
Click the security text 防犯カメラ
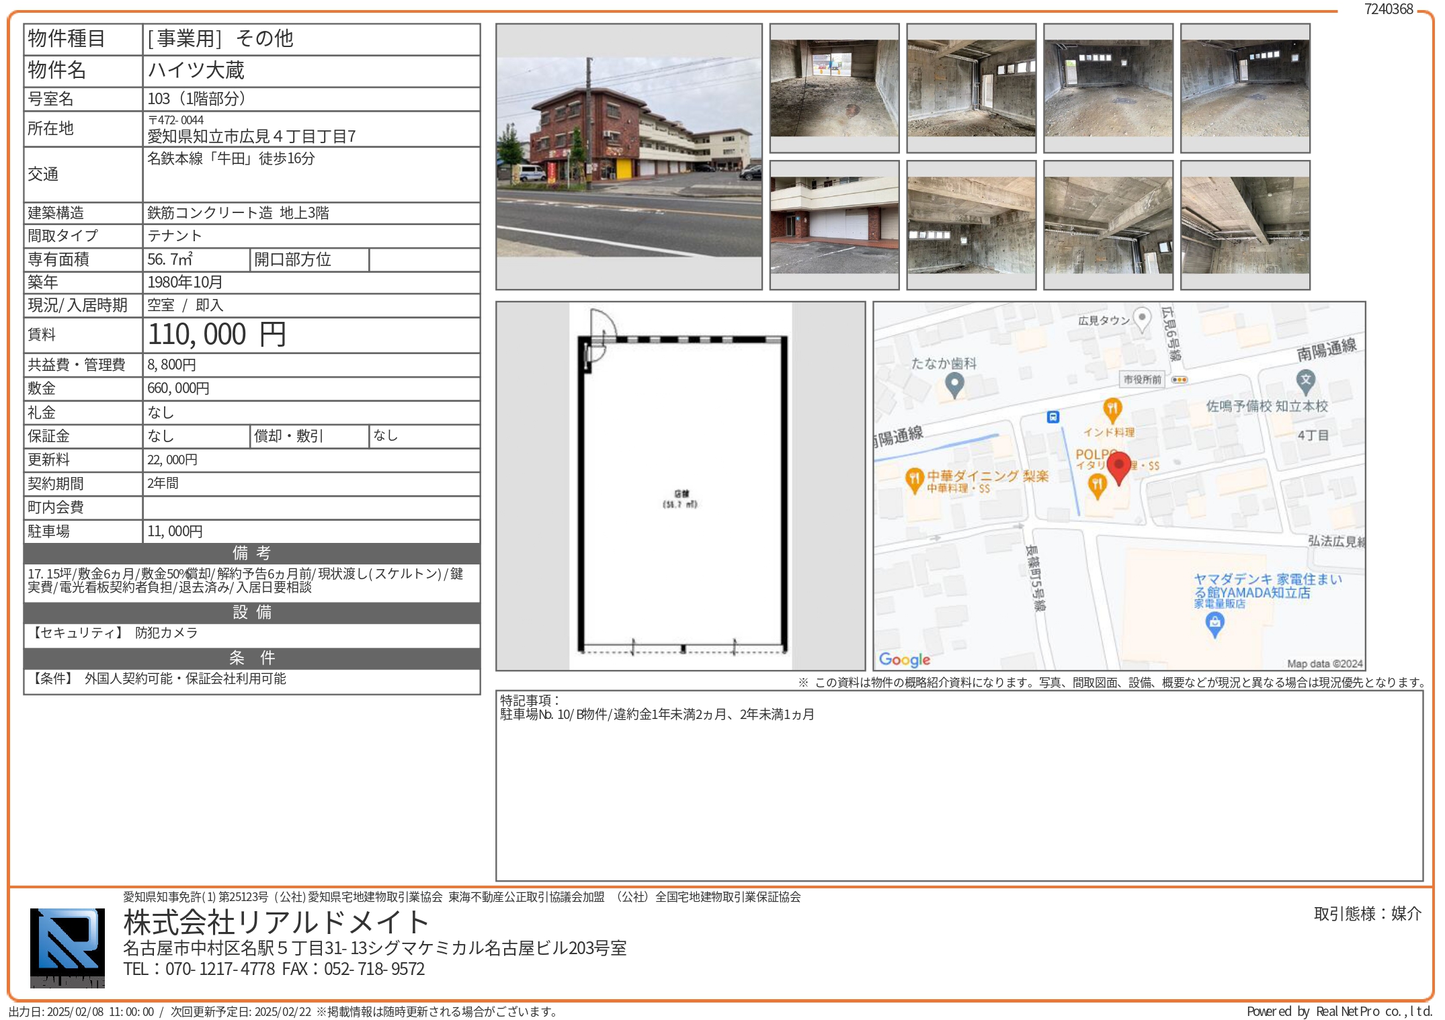tap(167, 633)
